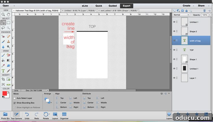Open the Organizer

(x=64, y=116)
